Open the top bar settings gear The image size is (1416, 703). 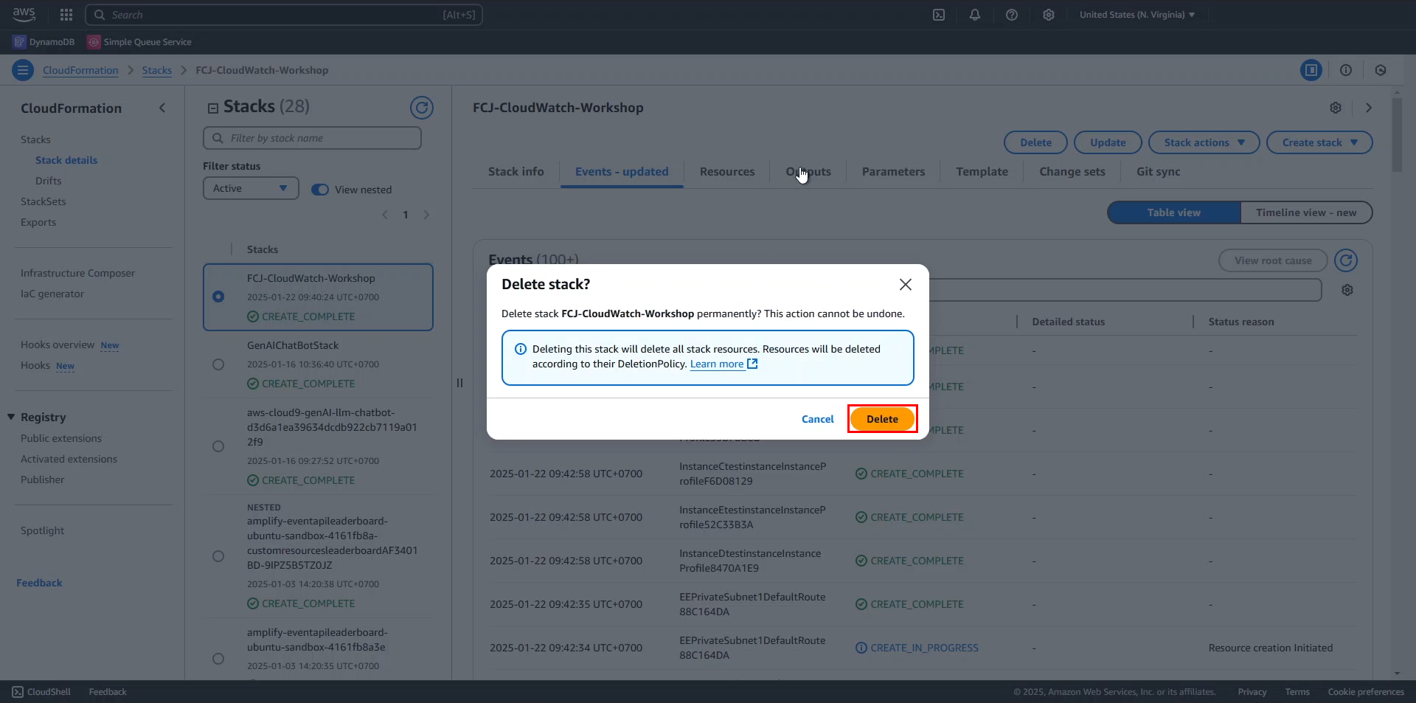pyautogui.click(x=1049, y=15)
